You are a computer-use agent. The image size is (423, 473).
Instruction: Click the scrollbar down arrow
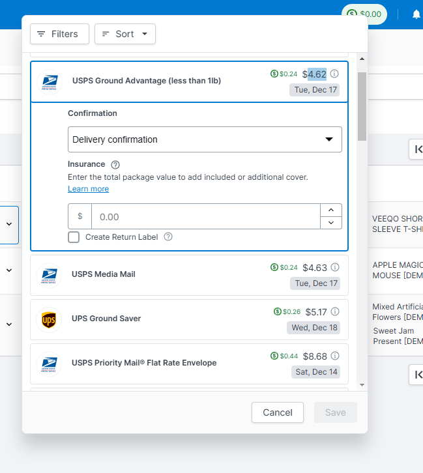tap(362, 385)
